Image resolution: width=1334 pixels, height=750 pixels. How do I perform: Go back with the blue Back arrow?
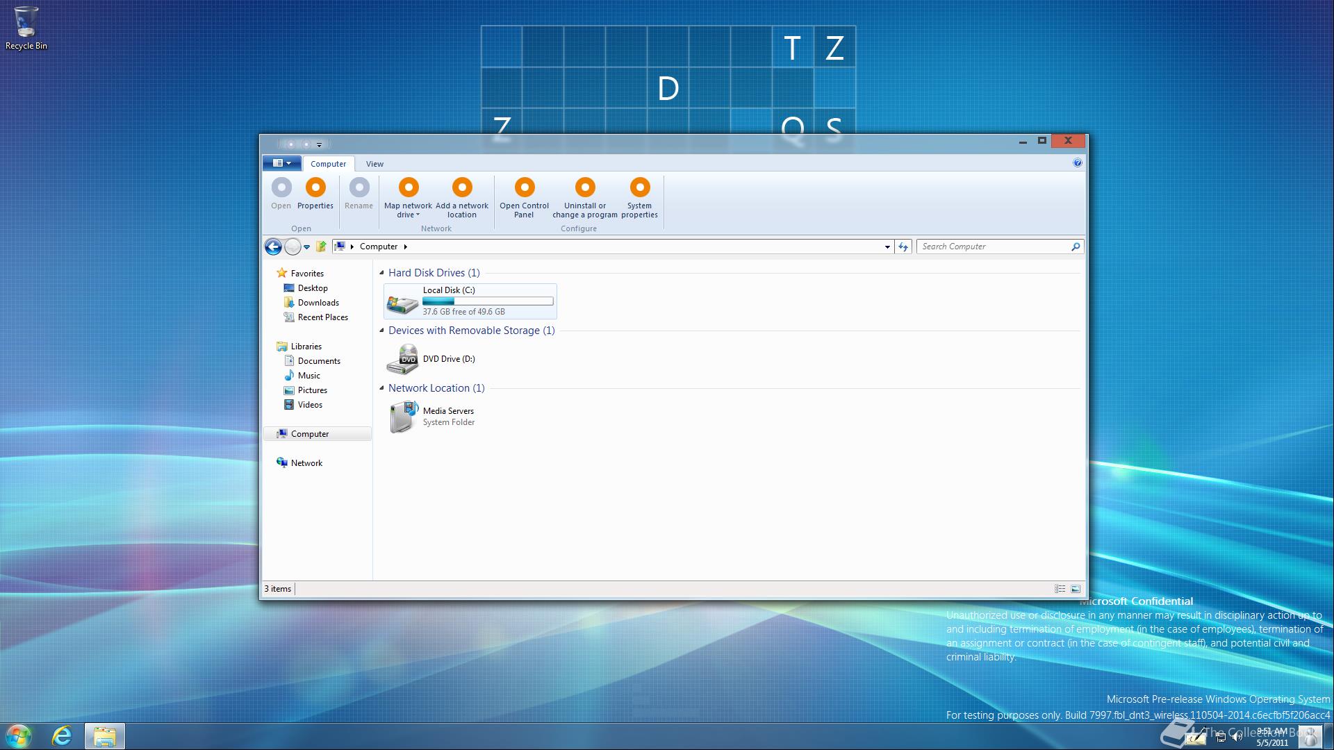tap(273, 247)
